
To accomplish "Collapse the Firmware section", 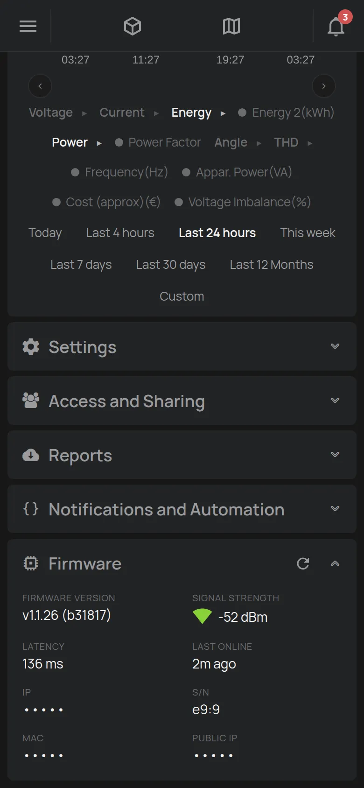I will [x=335, y=563].
